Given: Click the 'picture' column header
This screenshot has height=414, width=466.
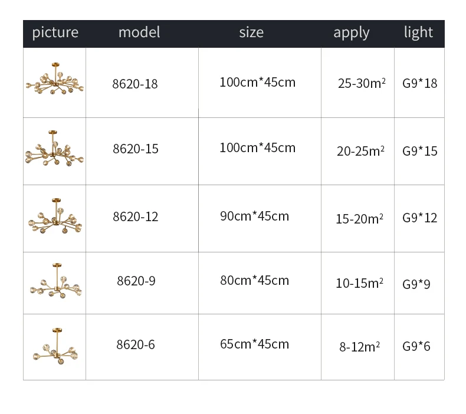Looking at the screenshot, I should (x=55, y=32).
